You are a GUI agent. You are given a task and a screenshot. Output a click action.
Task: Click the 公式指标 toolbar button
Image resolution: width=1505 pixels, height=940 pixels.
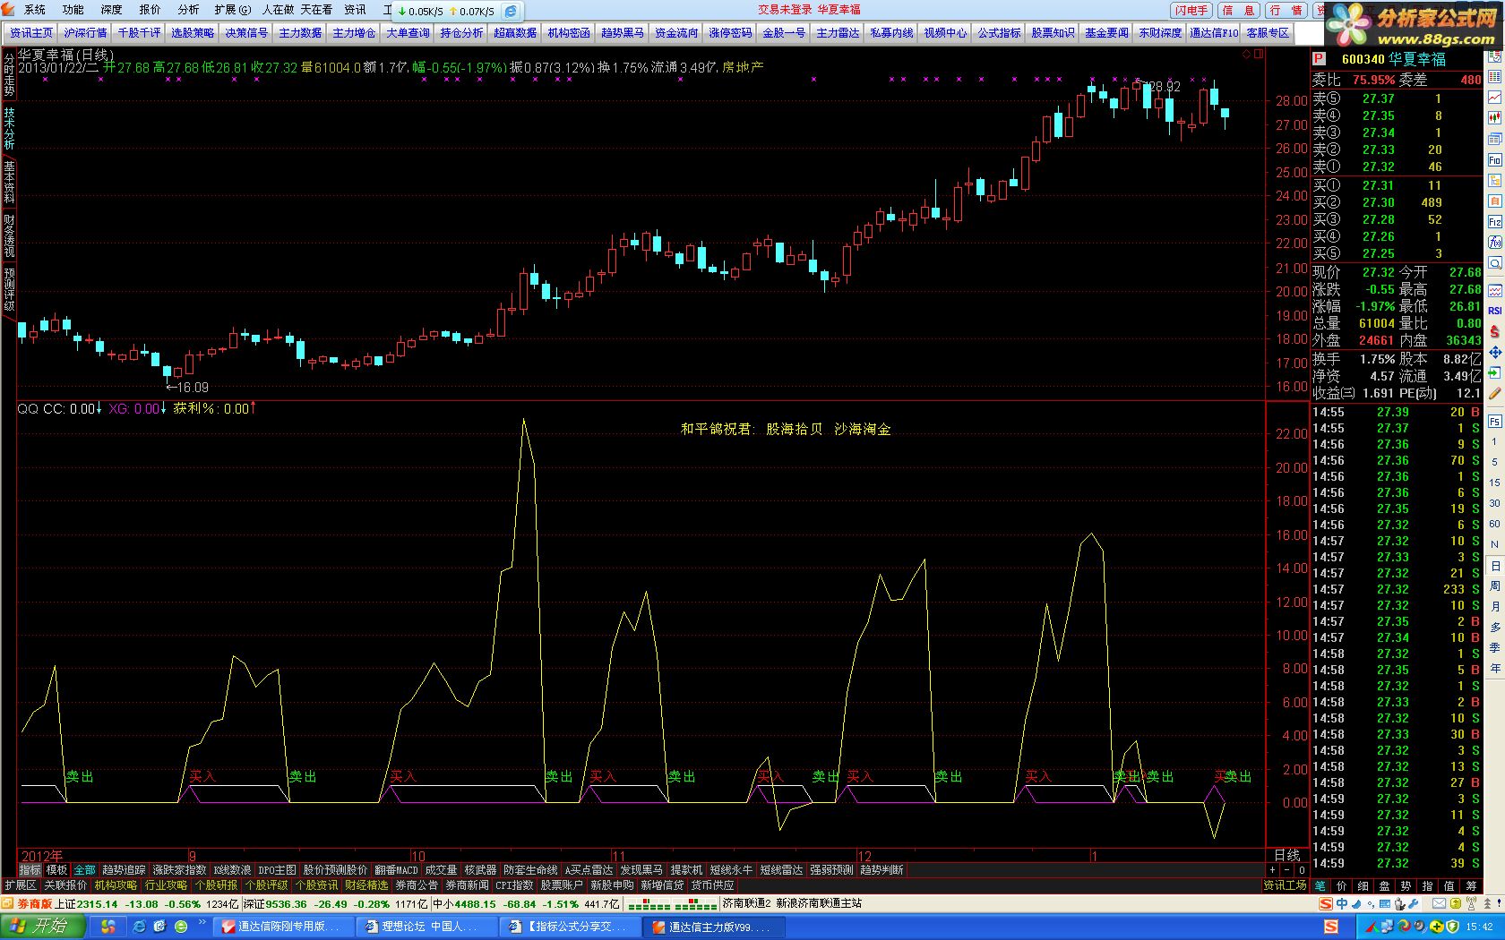(x=999, y=33)
